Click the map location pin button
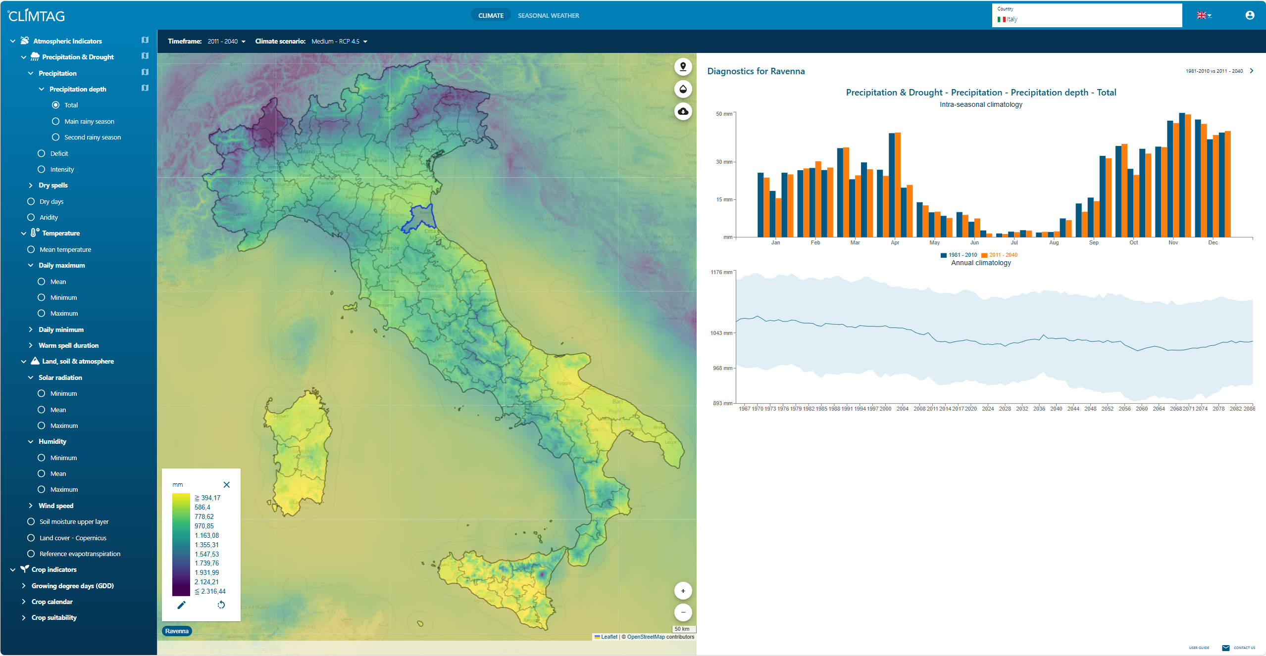The image size is (1266, 656). click(x=683, y=67)
